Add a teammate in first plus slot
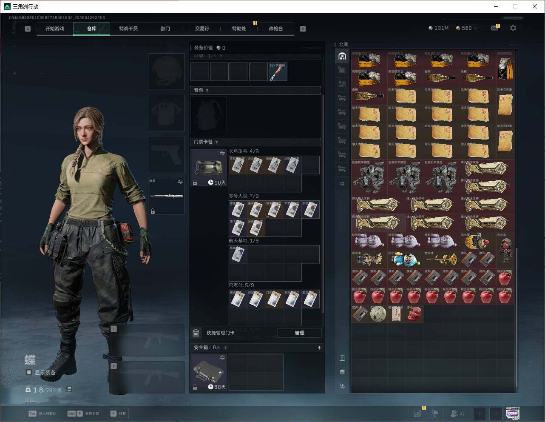The height and width of the screenshot is (422, 545). tap(480, 413)
